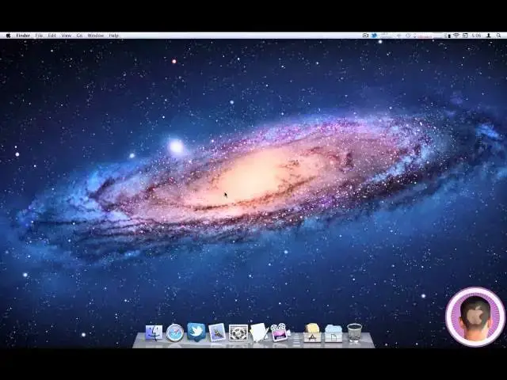Image resolution: width=507 pixels, height=380 pixels.
Task: Open the Go menu
Action: point(79,35)
